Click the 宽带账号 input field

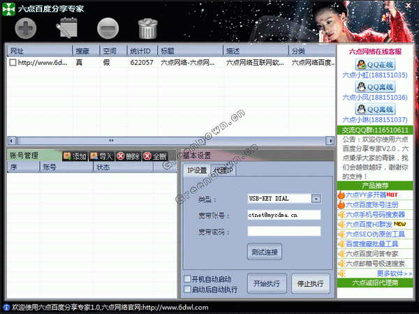click(x=284, y=215)
